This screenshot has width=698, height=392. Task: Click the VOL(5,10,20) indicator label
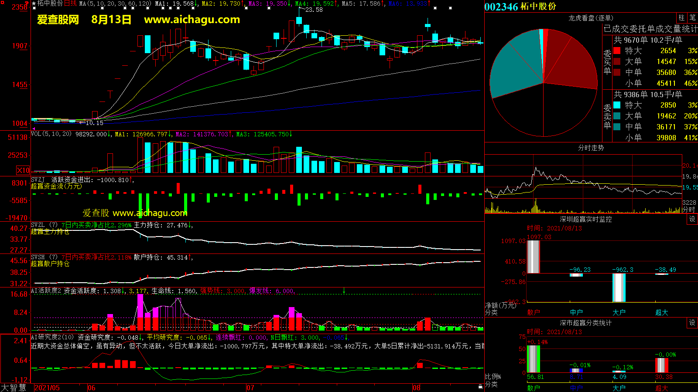pos(51,134)
